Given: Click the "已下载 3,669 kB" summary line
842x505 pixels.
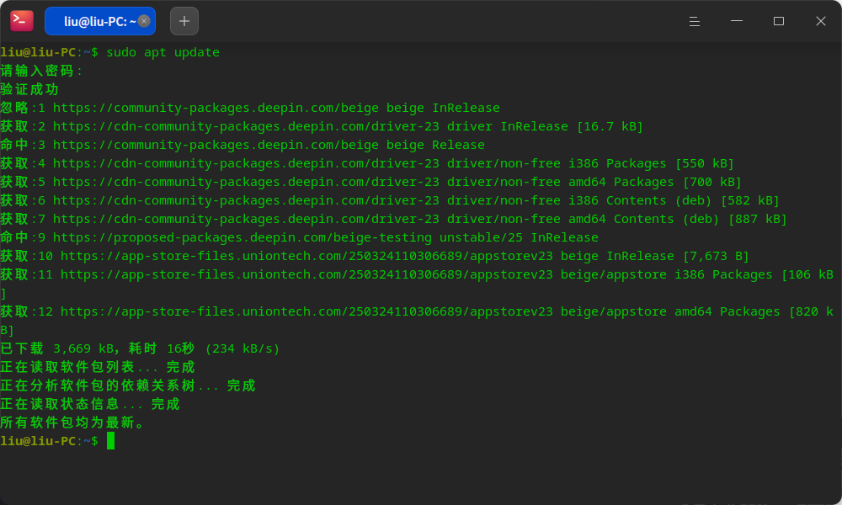Looking at the screenshot, I should pyautogui.click(x=140, y=348).
